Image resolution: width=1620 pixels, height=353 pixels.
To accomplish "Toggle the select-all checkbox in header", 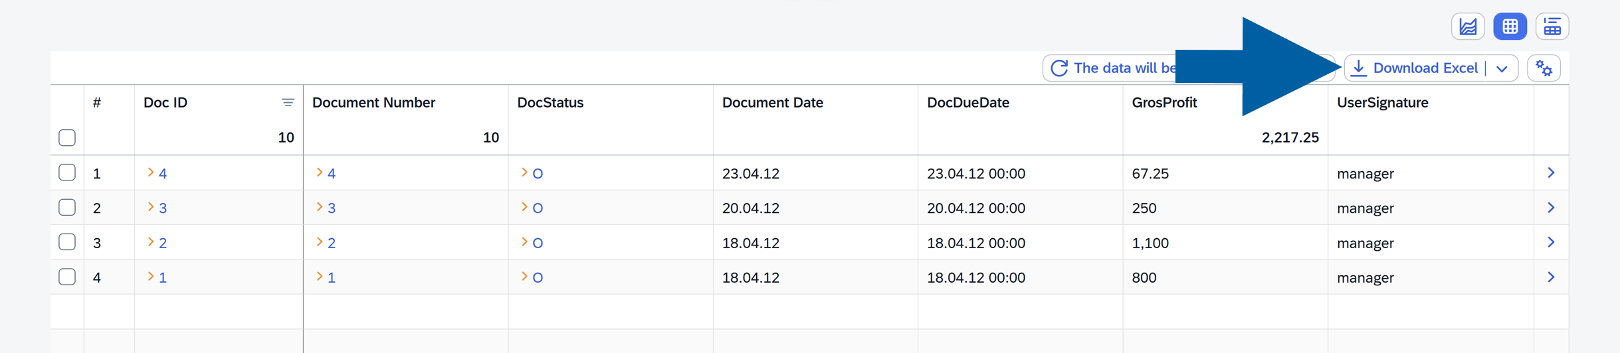I will coord(67,138).
